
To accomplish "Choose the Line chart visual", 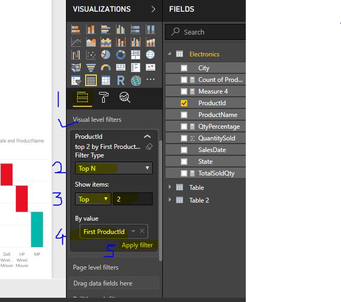I will (x=76, y=42).
